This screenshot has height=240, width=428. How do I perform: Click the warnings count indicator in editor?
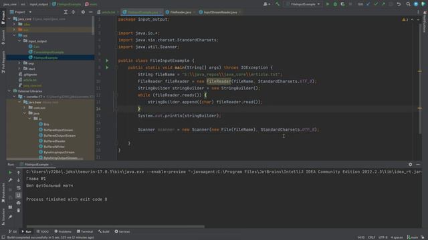point(405,19)
